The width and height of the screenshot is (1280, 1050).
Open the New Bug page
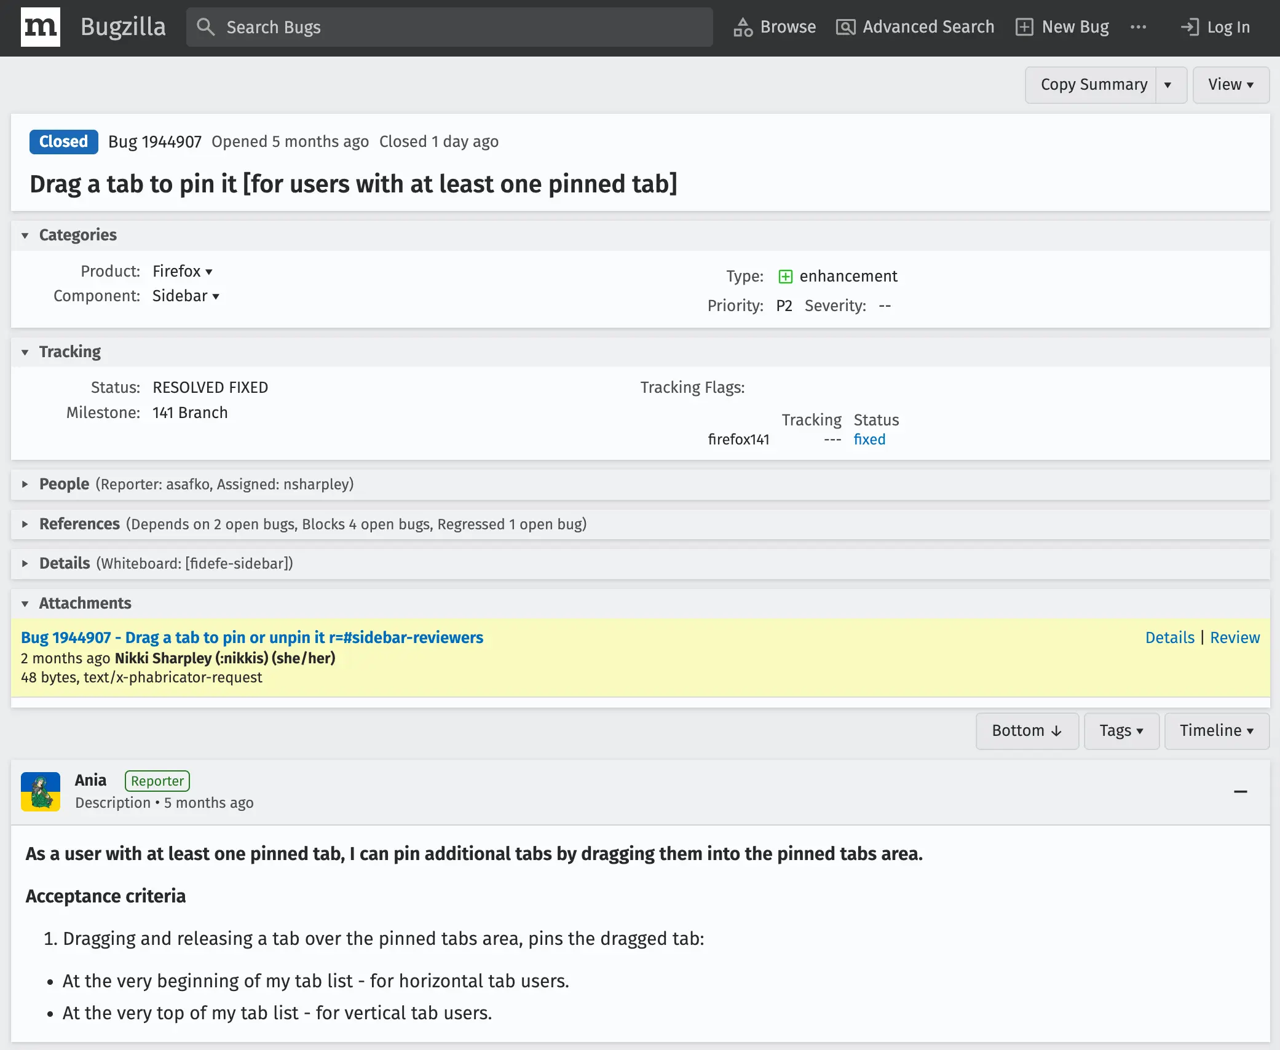pos(1062,27)
